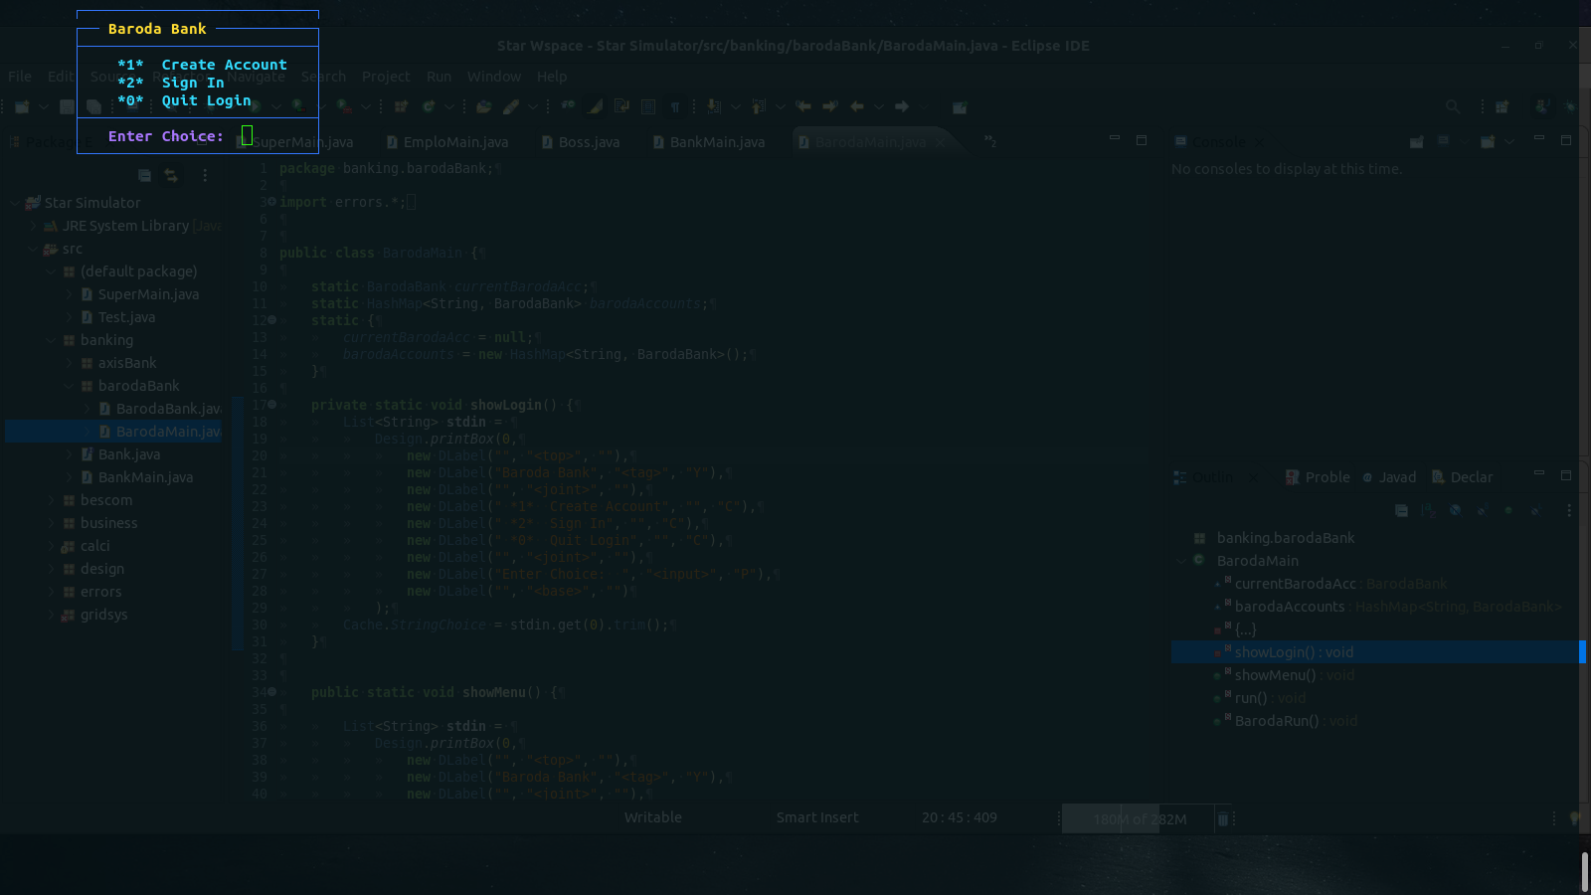Screen dimensions: 1591x895
Task: Open quick search with the magnifier icon
Action: point(1453,106)
